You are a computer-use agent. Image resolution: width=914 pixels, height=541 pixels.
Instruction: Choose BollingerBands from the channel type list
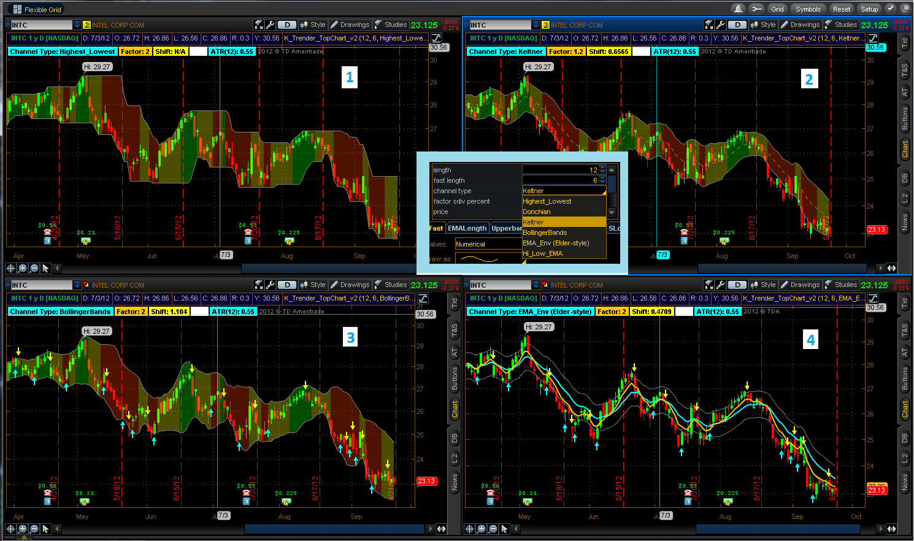click(564, 232)
